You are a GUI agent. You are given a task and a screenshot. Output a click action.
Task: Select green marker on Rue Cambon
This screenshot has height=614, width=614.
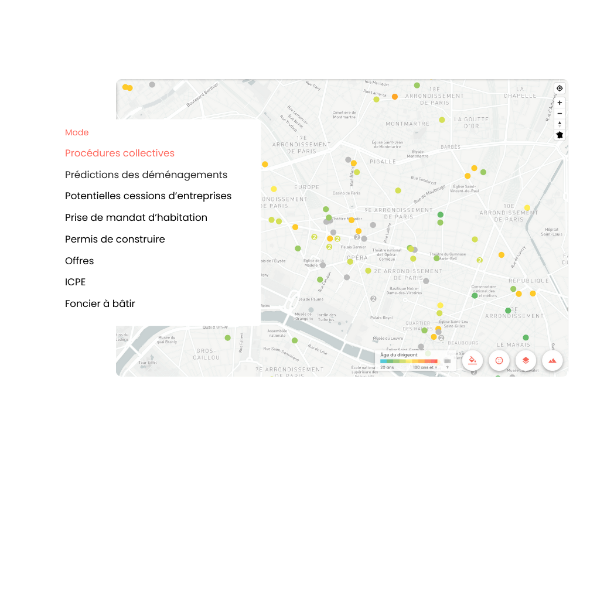pos(320,279)
